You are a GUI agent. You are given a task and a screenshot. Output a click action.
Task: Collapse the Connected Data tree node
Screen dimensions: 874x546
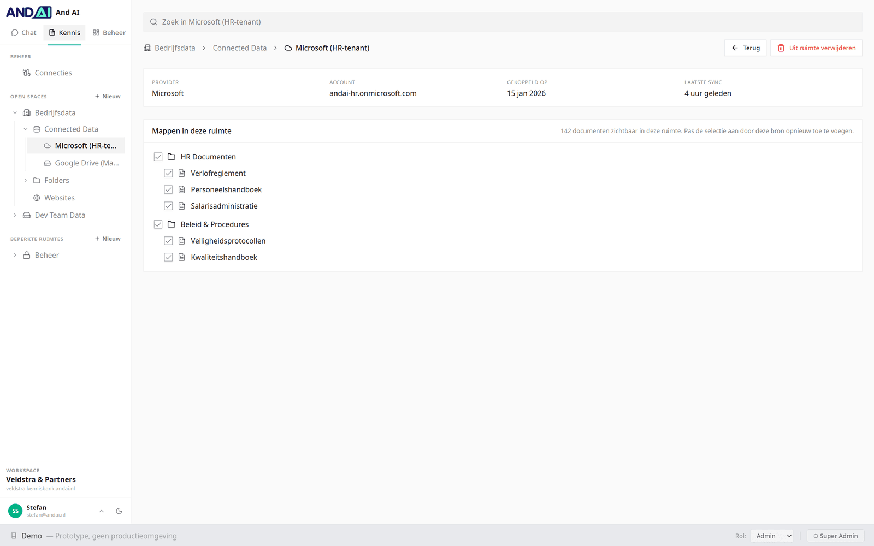[26, 129]
